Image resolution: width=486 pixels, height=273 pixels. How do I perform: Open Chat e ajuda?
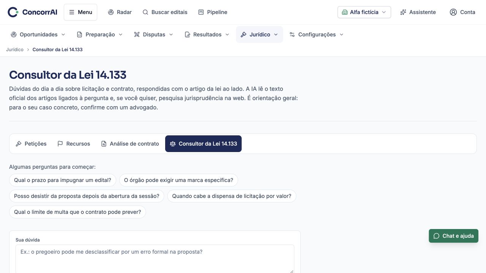pyautogui.click(x=454, y=236)
